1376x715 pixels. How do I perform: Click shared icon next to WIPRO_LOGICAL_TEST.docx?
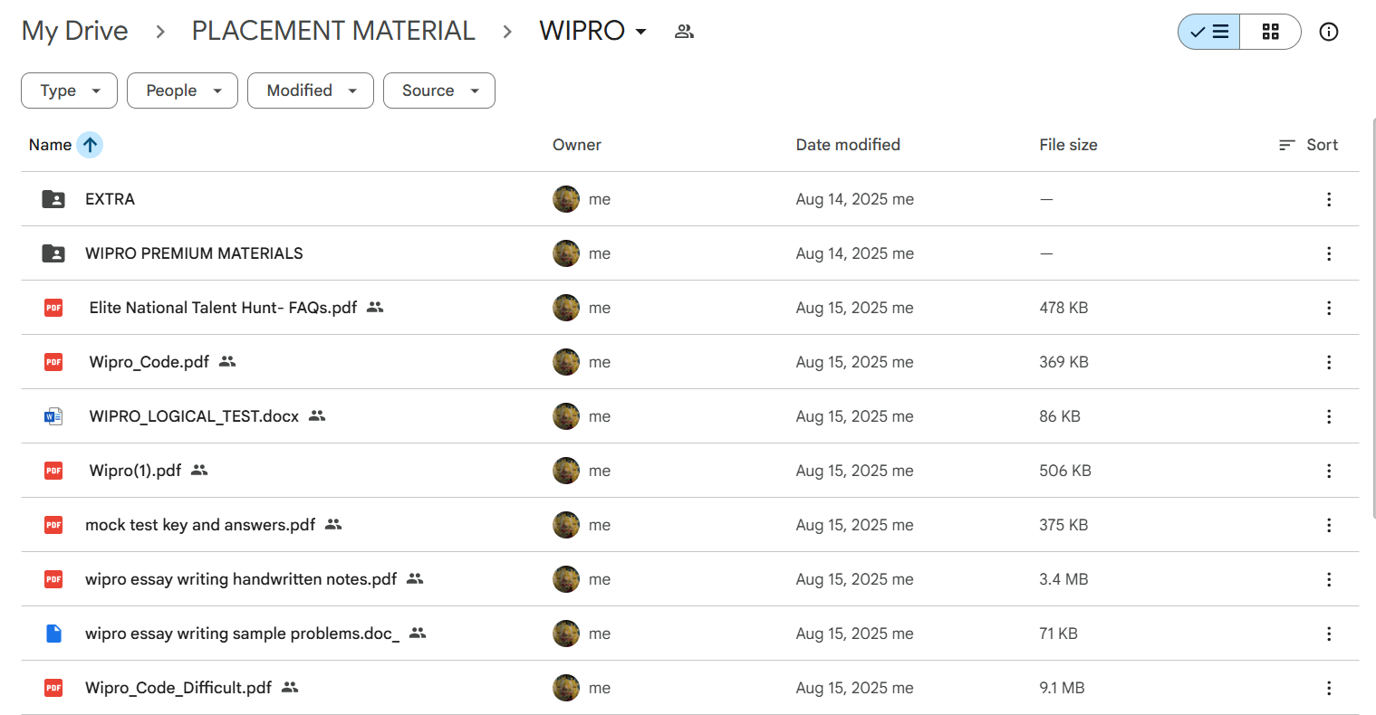coord(317,415)
